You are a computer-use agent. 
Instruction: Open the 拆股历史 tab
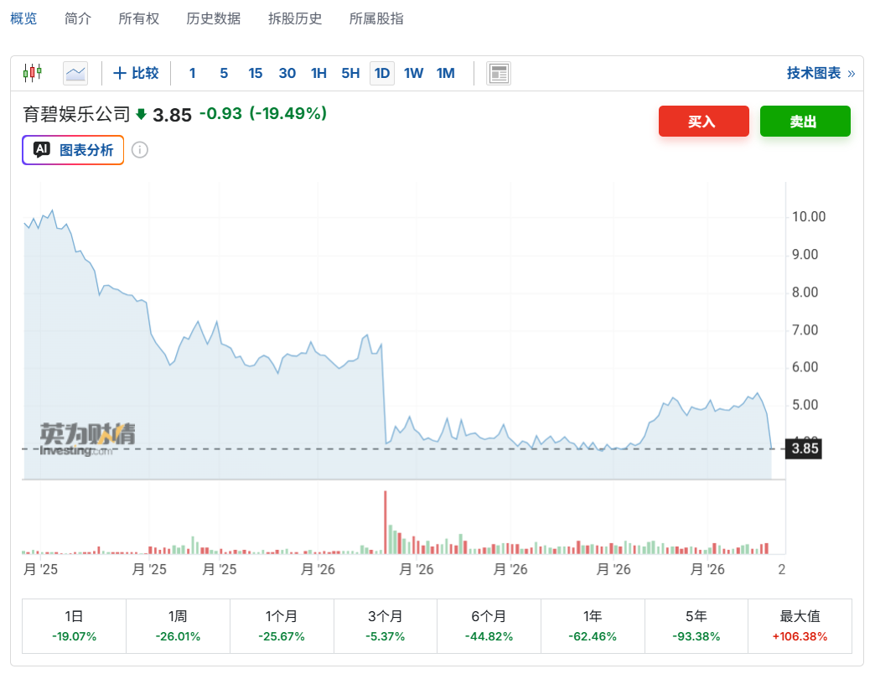coord(295,19)
